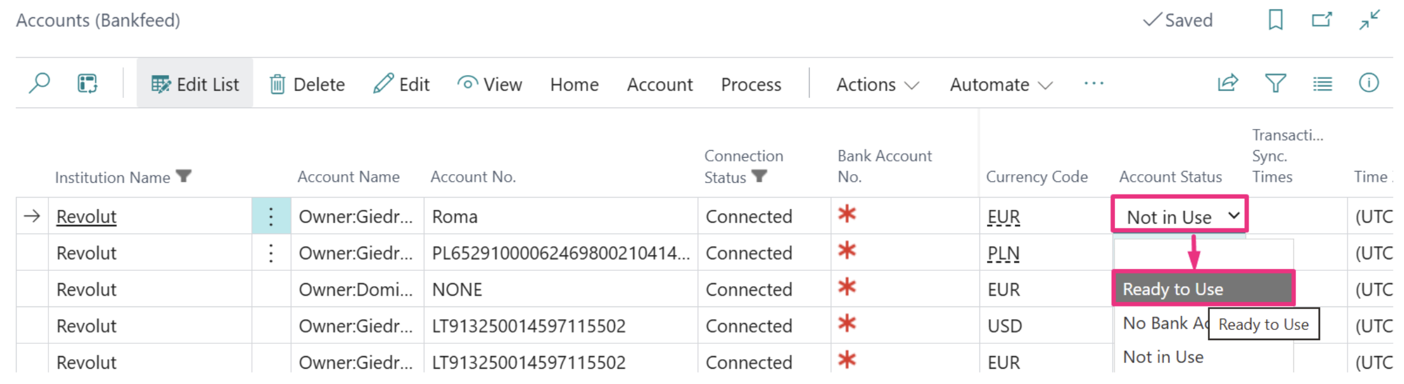Click the Edit pencil button

point(402,84)
